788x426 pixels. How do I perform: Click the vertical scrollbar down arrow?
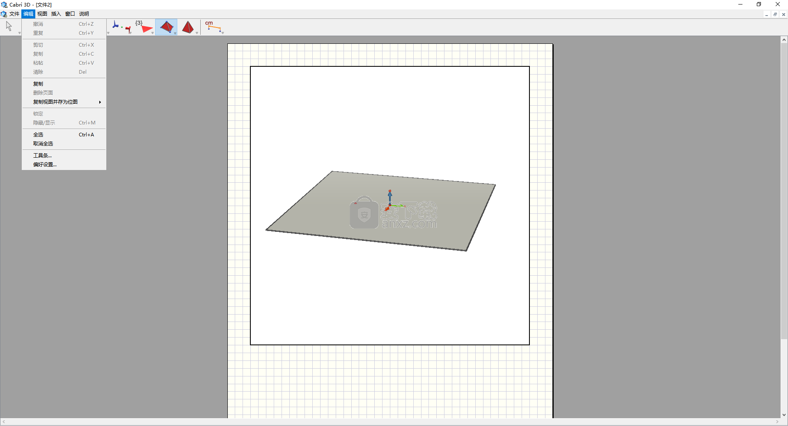point(784,415)
